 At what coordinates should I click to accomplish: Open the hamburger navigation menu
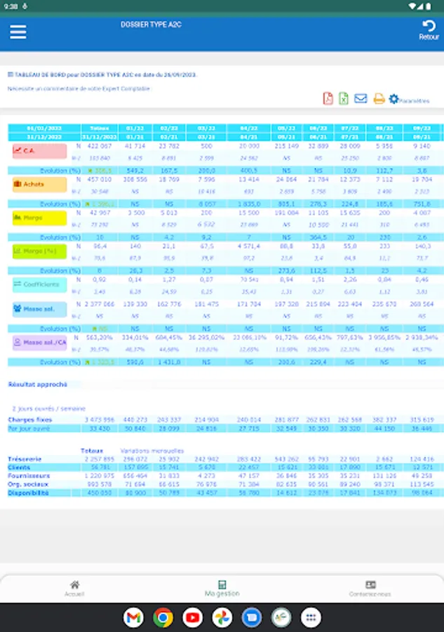18,32
